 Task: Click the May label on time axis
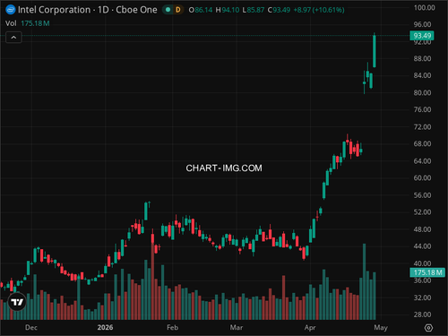tap(381, 328)
